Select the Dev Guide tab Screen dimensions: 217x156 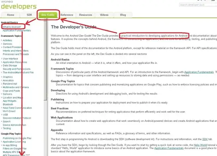point(48,15)
